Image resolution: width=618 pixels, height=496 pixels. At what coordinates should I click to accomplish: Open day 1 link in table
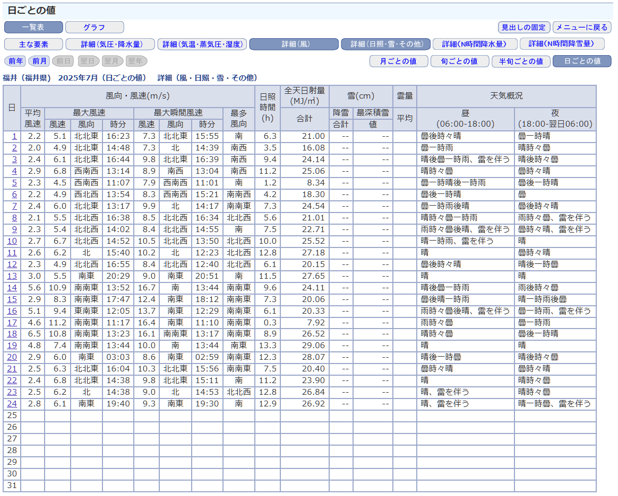14,136
